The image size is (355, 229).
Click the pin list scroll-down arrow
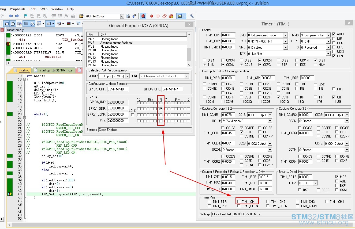click(189, 65)
